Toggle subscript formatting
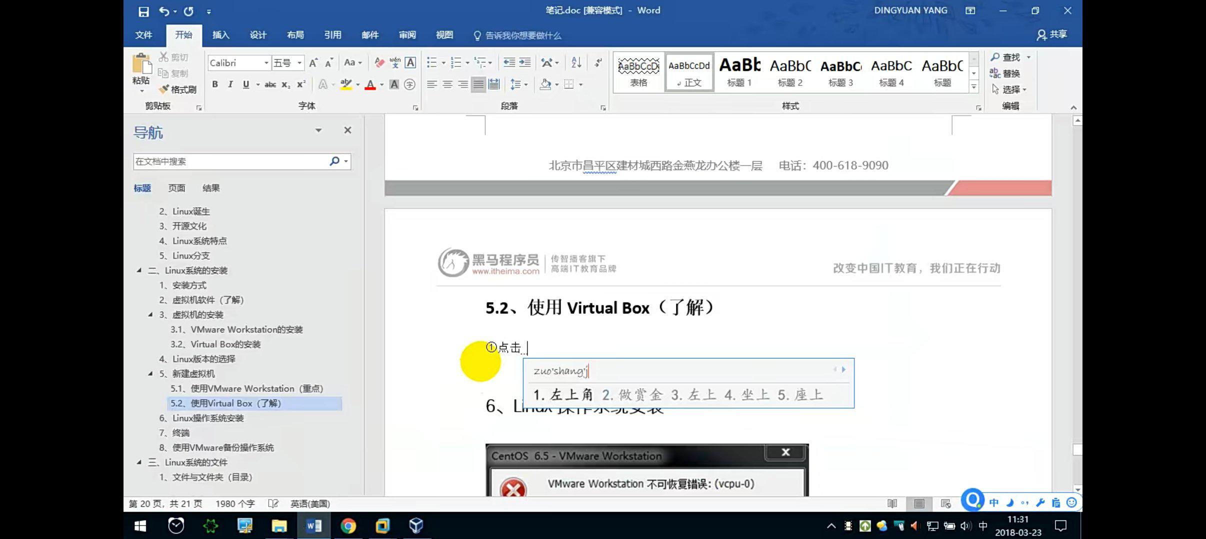1206x539 pixels. [285, 84]
